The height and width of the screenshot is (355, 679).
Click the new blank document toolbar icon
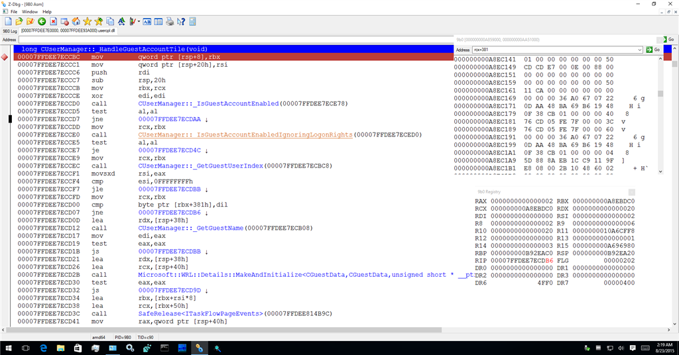(8, 21)
